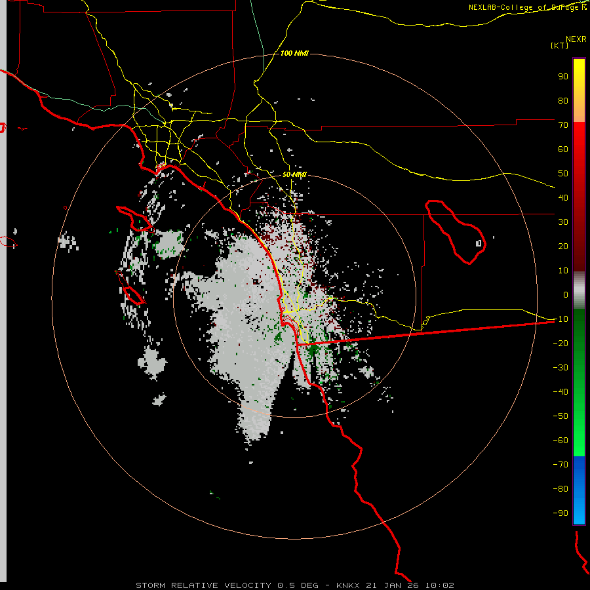Select the -20 value on the velocity scale
Screen dimensions: 590x590
tap(560, 343)
